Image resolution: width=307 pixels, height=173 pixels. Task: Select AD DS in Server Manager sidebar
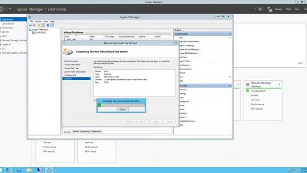pyautogui.click(x=5, y=32)
